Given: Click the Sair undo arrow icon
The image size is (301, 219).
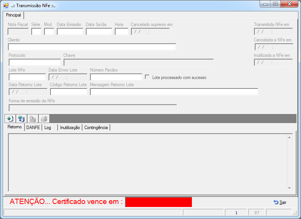Looking at the screenshot, I should click(276, 202).
